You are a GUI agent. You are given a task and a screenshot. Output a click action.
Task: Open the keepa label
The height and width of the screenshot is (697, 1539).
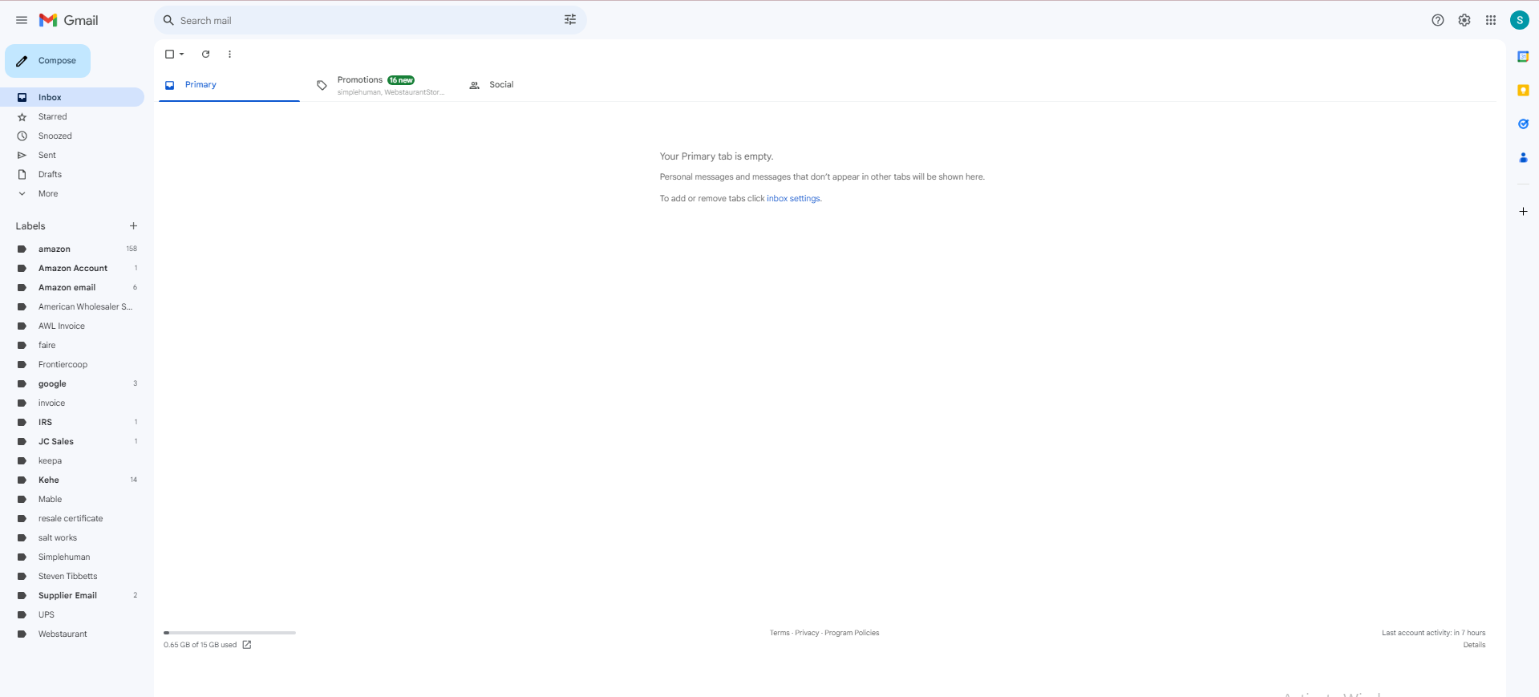point(72,460)
